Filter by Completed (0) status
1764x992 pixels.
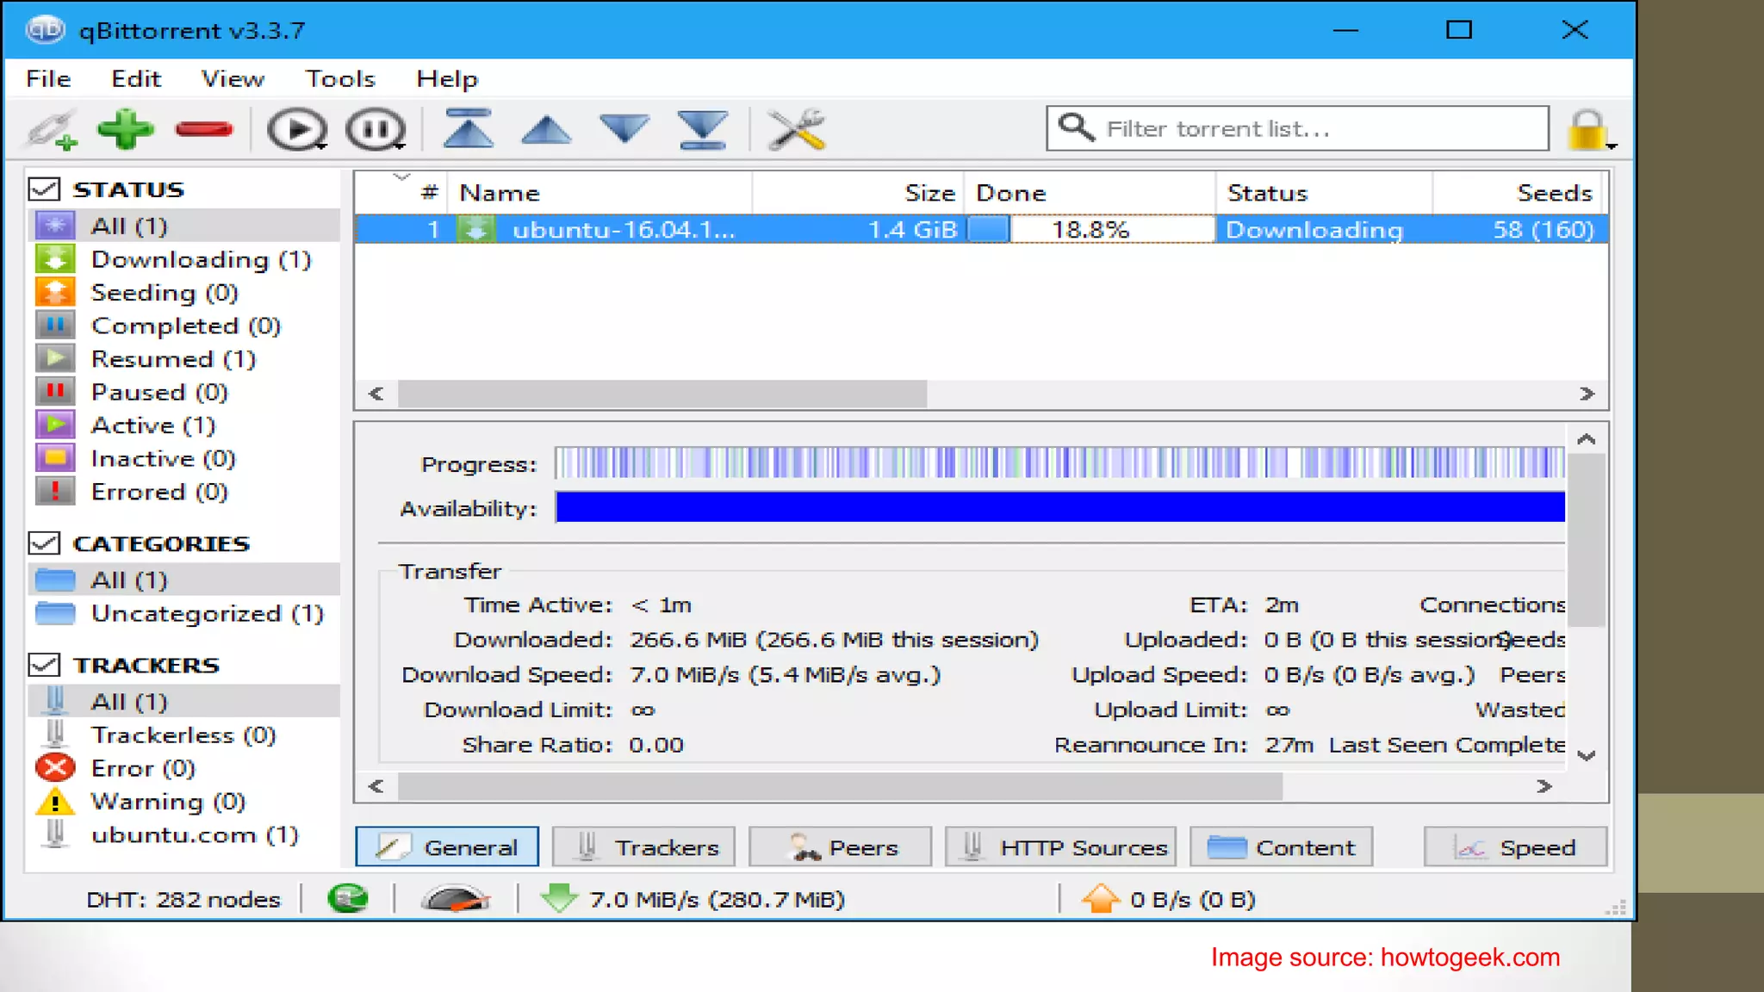tap(184, 325)
